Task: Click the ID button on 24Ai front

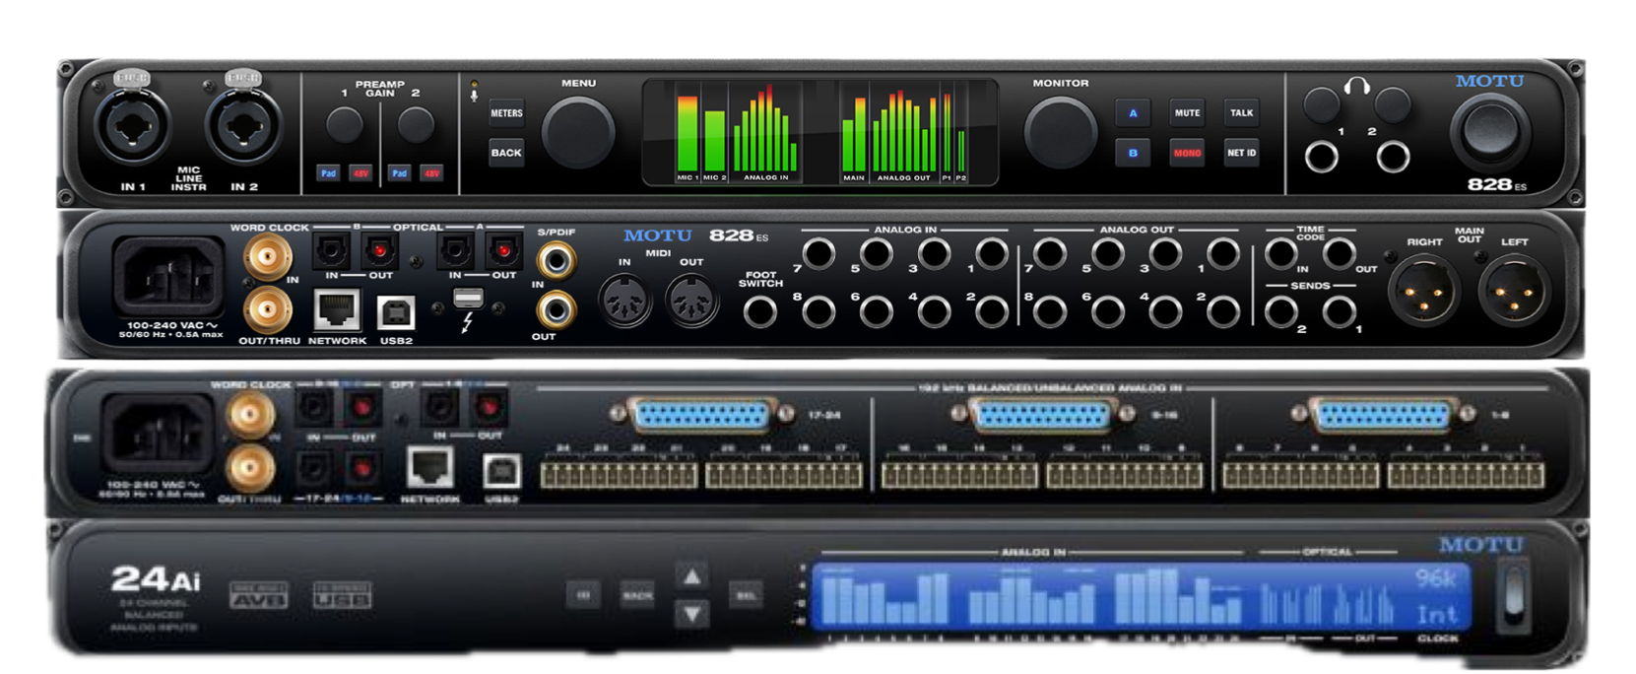Action: [583, 594]
